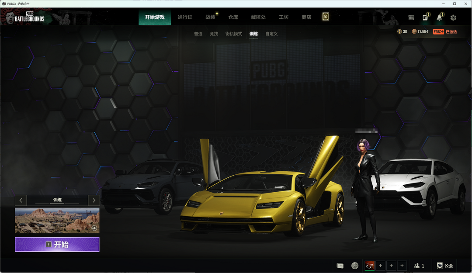The image size is (472, 273).
Task: Go to previous mode with left arrow
Action: pyautogui.click(x=21, y=200)
